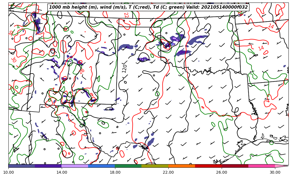Select the dark purple 12–14 colorbar segment

pos(48,166)
